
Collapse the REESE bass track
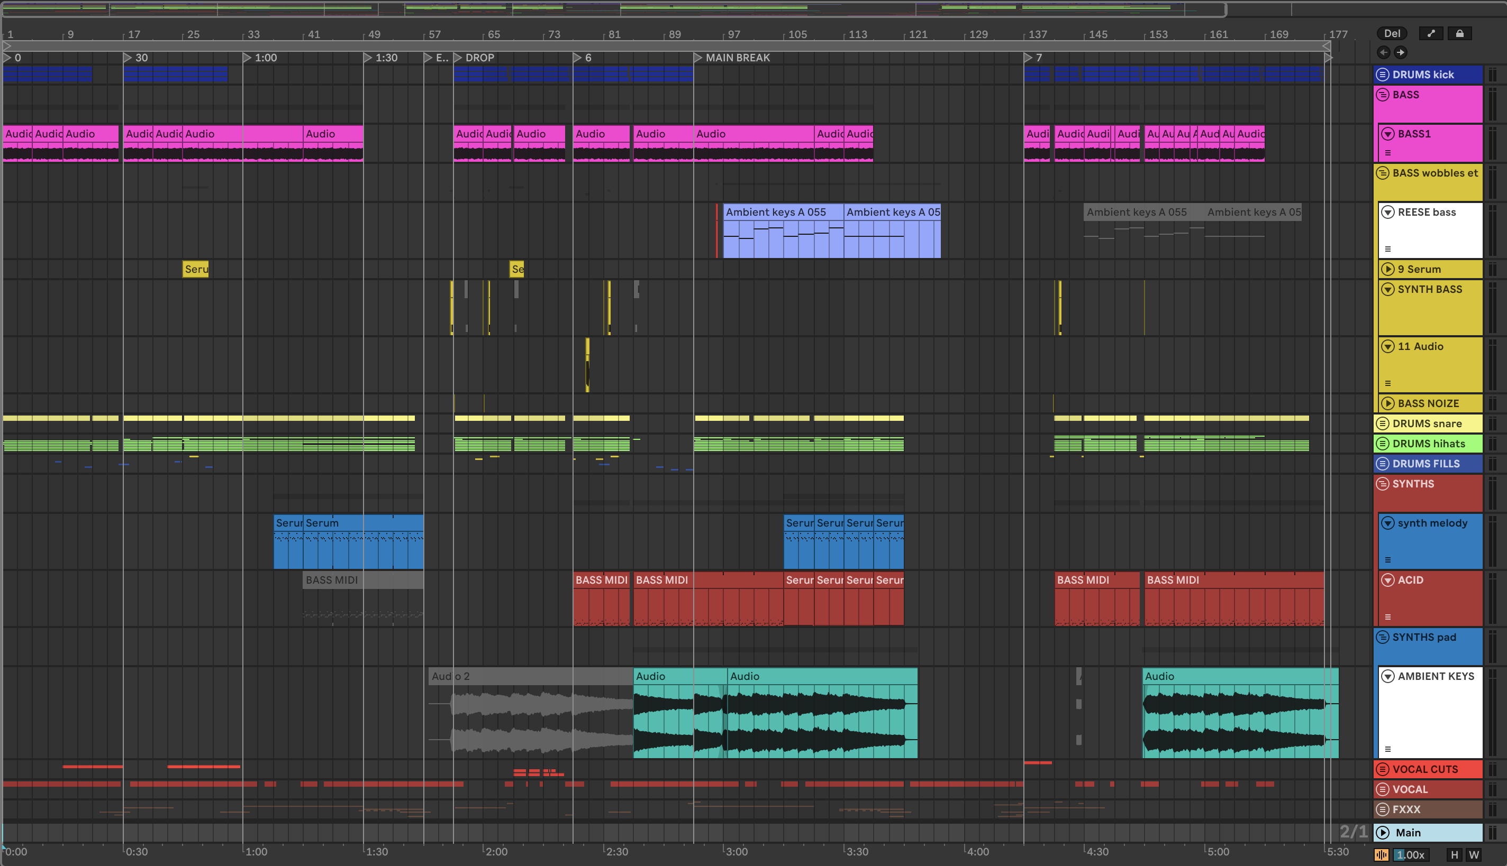1388,213
